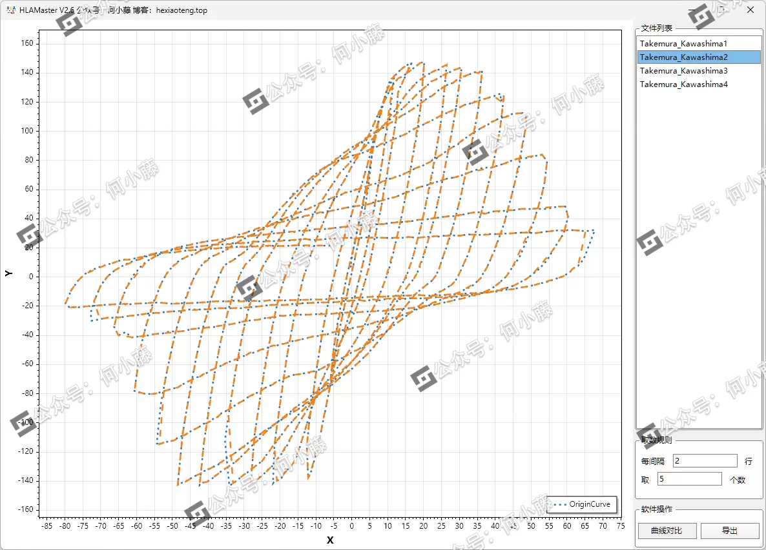The width and height of the screenshot is (766, 550).
Task: Click the OriginCurve legend label
Action: tap(589, 504)
